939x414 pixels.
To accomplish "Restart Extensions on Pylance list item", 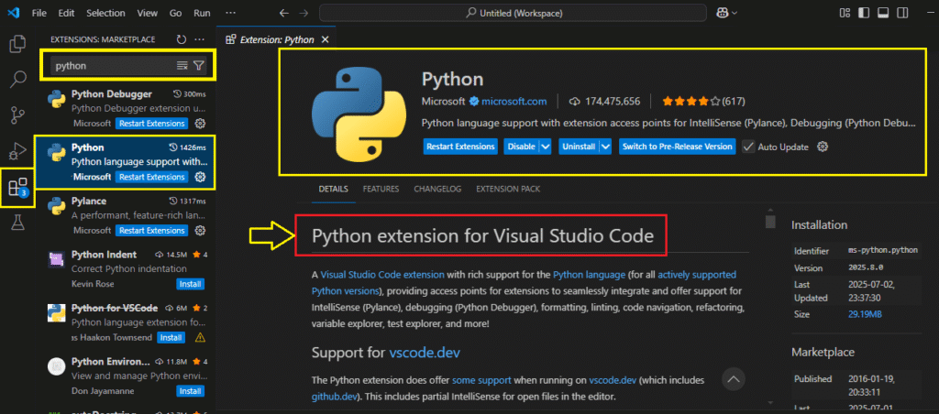I will point(151,230).
